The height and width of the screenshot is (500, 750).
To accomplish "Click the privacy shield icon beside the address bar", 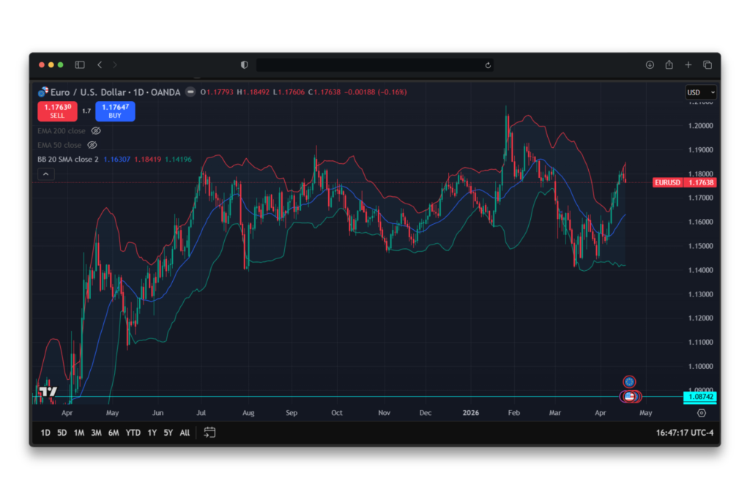I will point(244,64).
